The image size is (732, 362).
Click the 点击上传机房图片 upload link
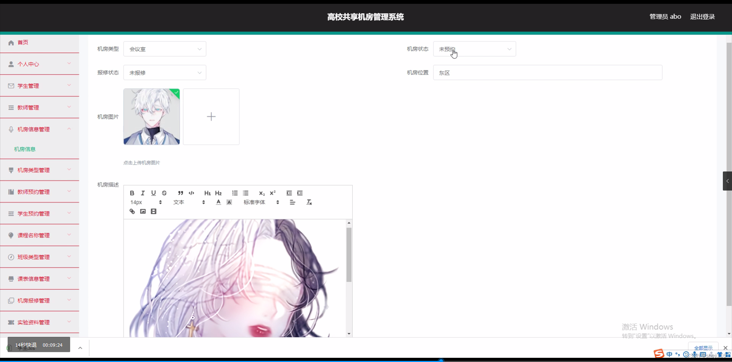141,162
